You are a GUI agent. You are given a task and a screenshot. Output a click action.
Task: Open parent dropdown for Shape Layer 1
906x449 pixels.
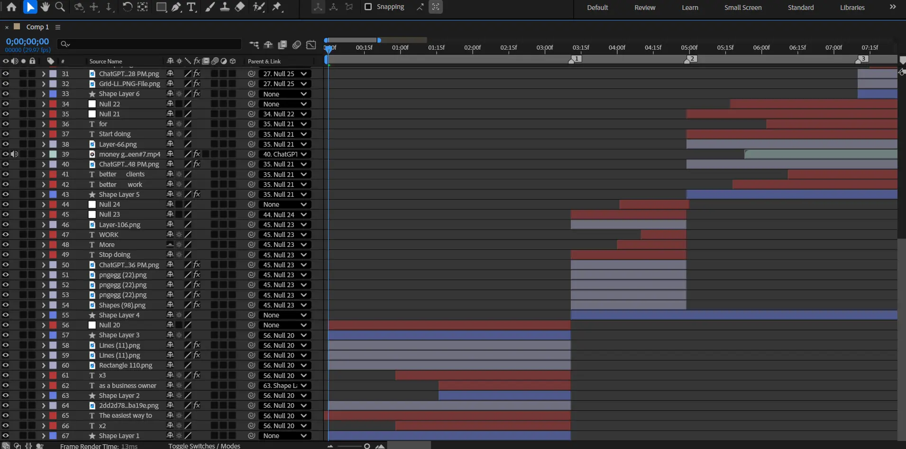(285, 436)
